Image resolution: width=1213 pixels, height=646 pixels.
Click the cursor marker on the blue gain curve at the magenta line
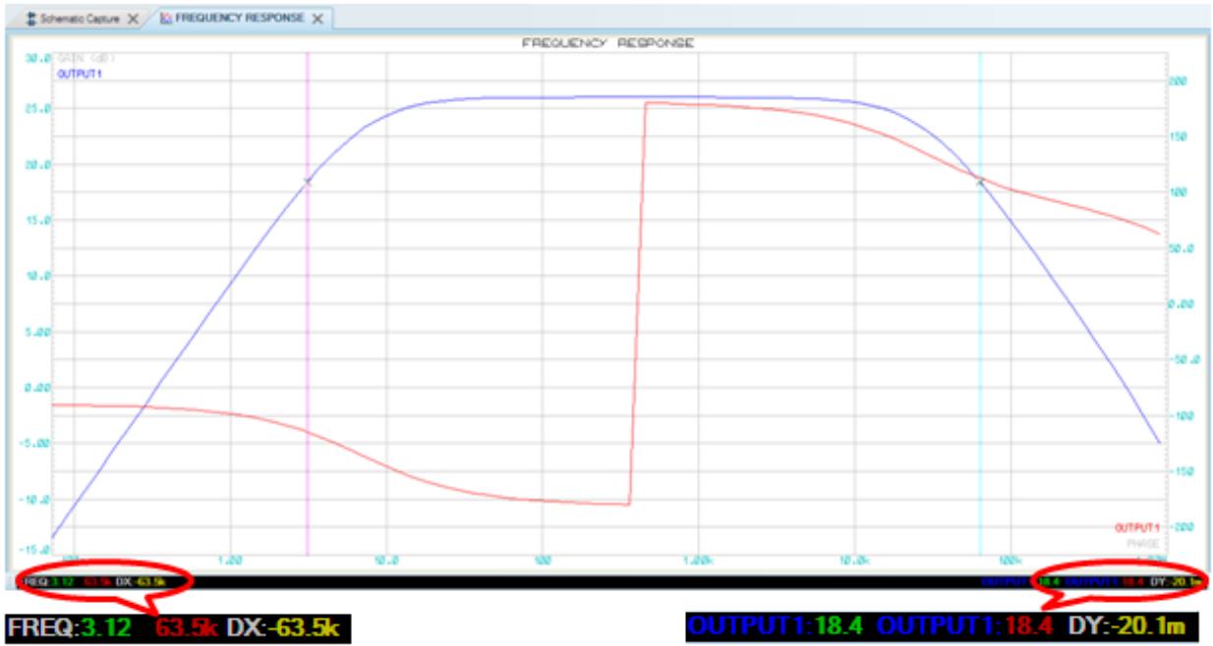(308, 181)
